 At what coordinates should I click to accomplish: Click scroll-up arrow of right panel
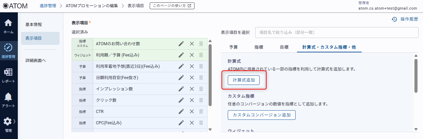pyautogui.click(x=416, y=55)
